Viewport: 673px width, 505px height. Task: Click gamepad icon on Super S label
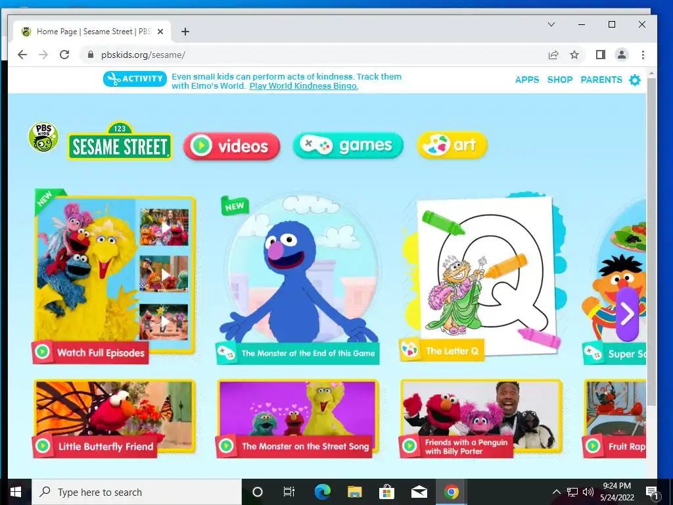[593, 353]
